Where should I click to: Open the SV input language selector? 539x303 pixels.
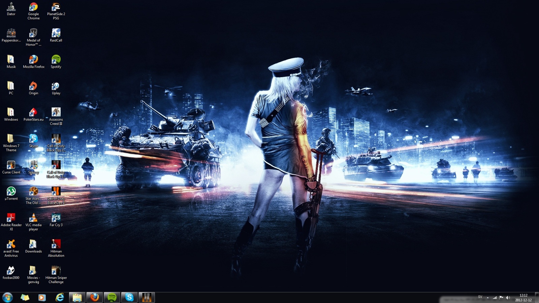click(480, 297)
